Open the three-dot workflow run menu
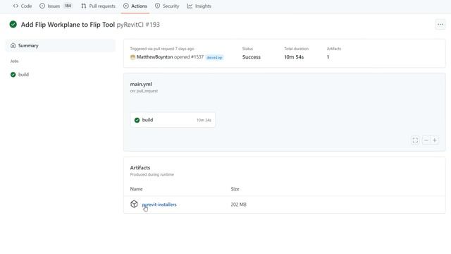The image size is (451, 254). point(440,25)
